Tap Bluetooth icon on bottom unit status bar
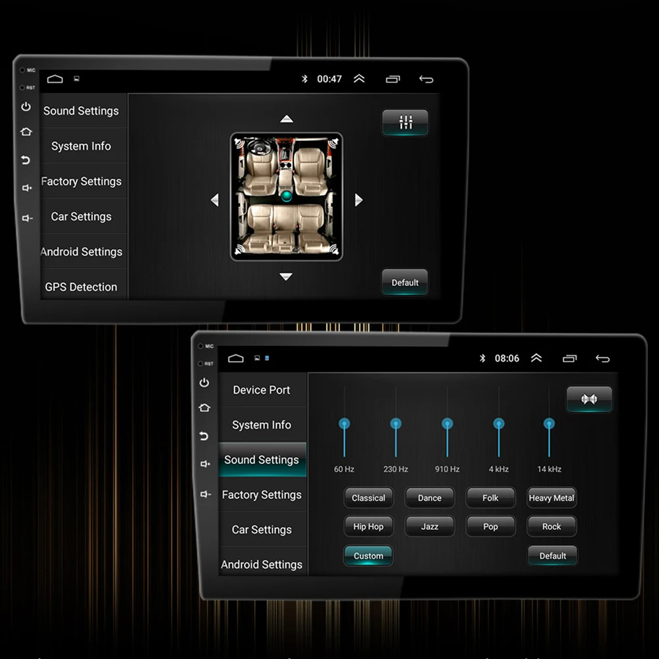The height and width of the screenshot is (659, 659). click(482, 358)
